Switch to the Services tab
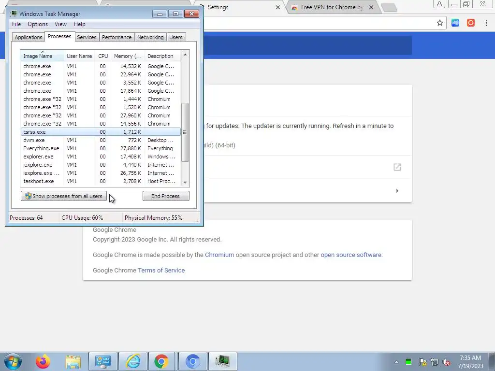The image size is (495, 371). click(x=87, y=37)
